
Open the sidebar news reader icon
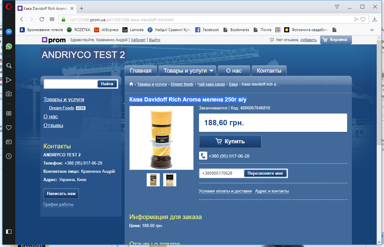click(9, 142)
